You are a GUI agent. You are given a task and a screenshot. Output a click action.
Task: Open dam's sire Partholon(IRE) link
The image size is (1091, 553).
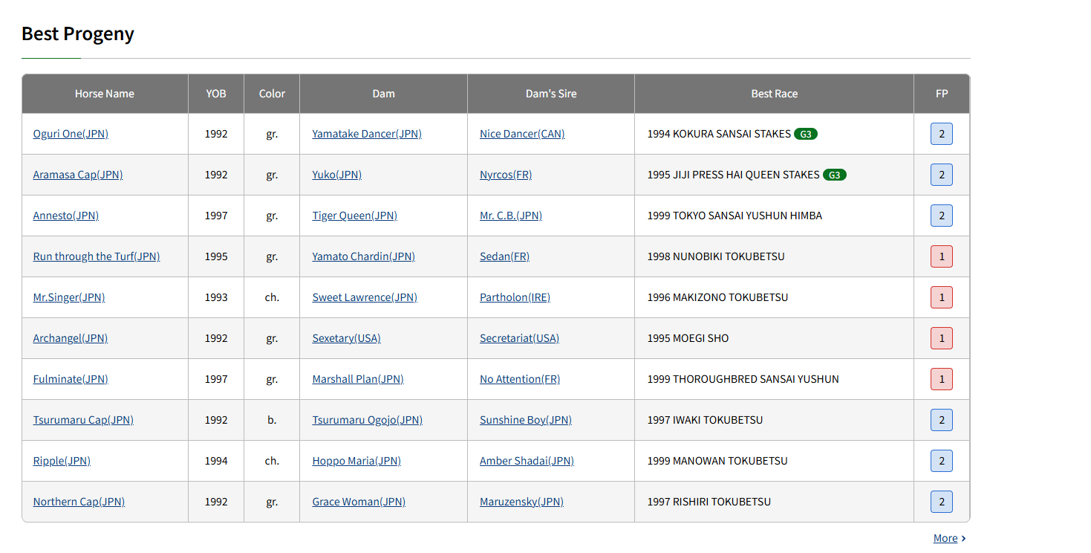click(515, 297)
